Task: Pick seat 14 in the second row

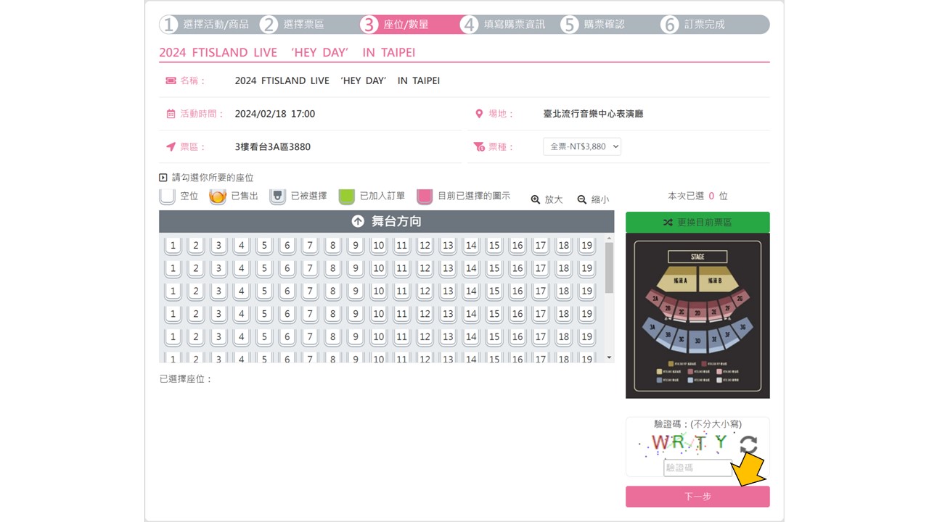Action: tap(471, 268)
